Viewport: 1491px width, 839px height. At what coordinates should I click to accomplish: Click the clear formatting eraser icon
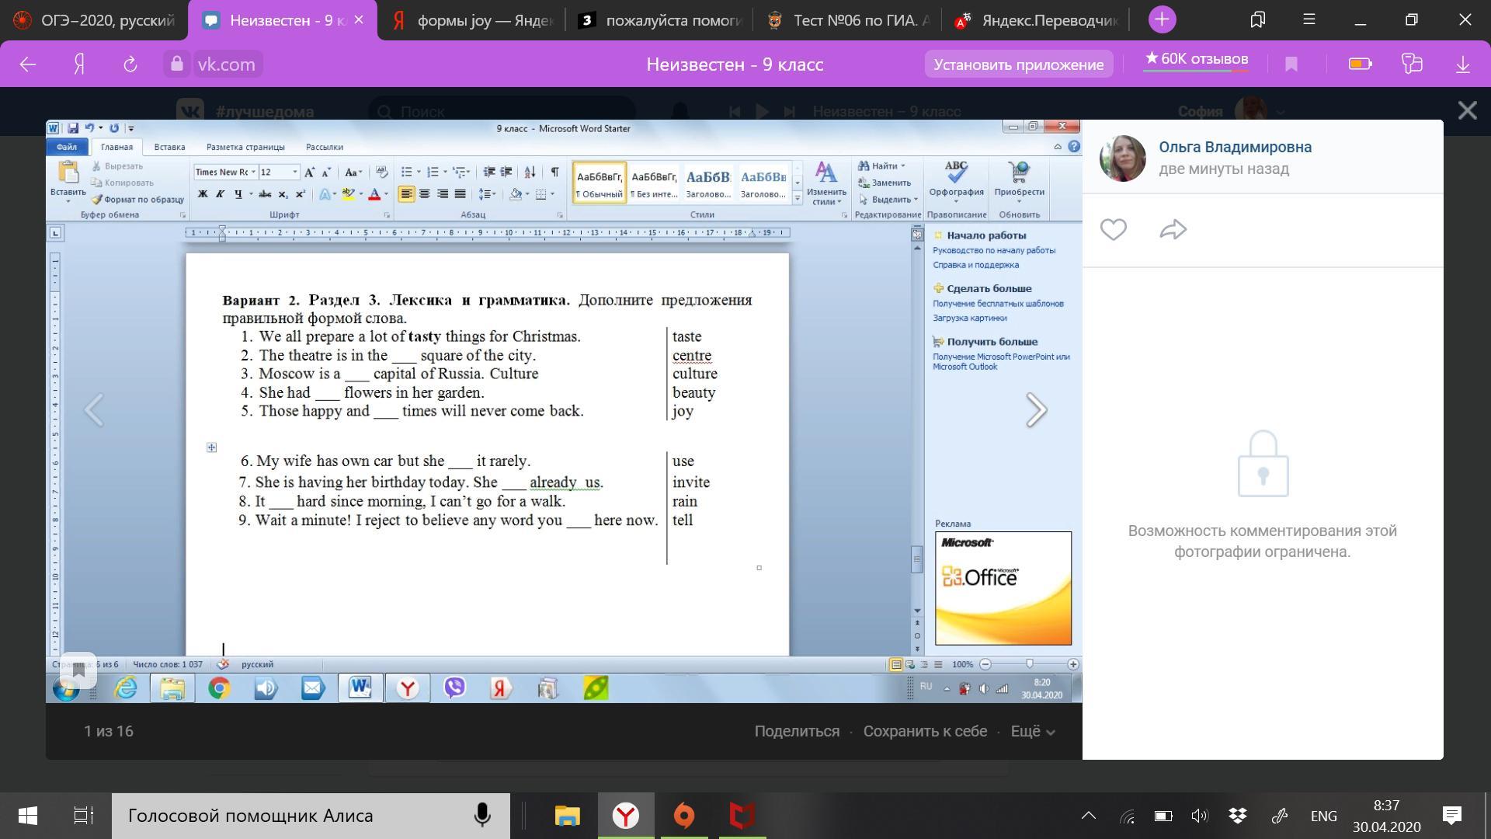[x=381, y=172]
